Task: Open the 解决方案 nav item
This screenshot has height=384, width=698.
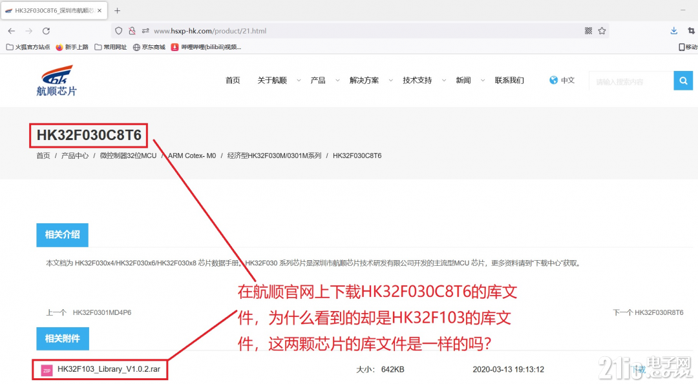Action: click(364, 81)
